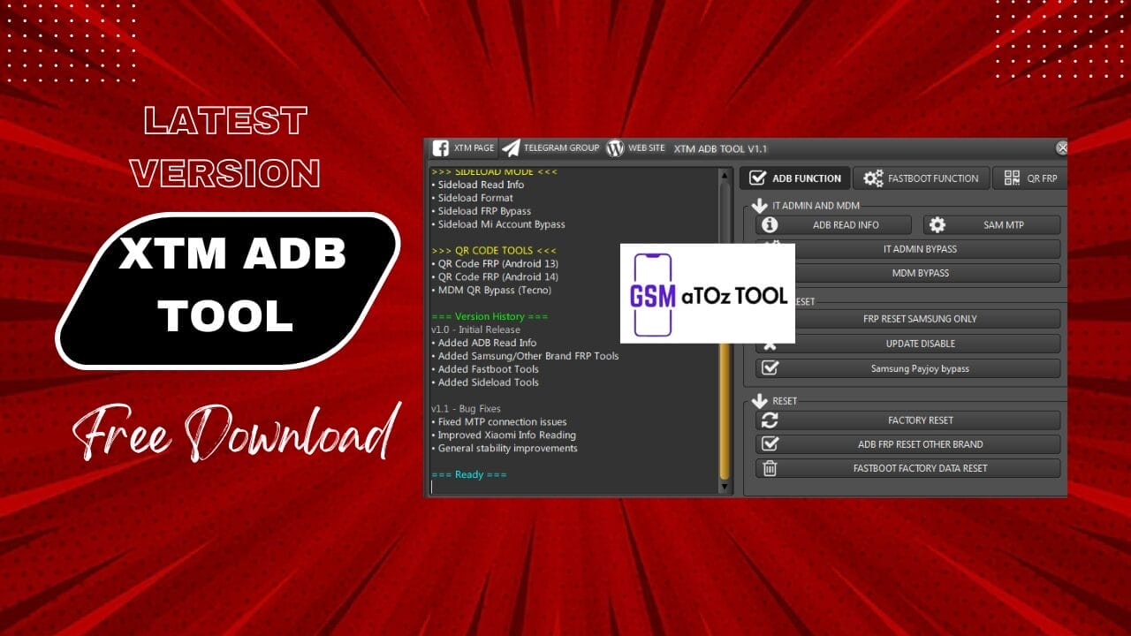Screen dimensions: 1131x636
Task: Run IT ADMIN BYPASS
Action: (x=908, y=249)
